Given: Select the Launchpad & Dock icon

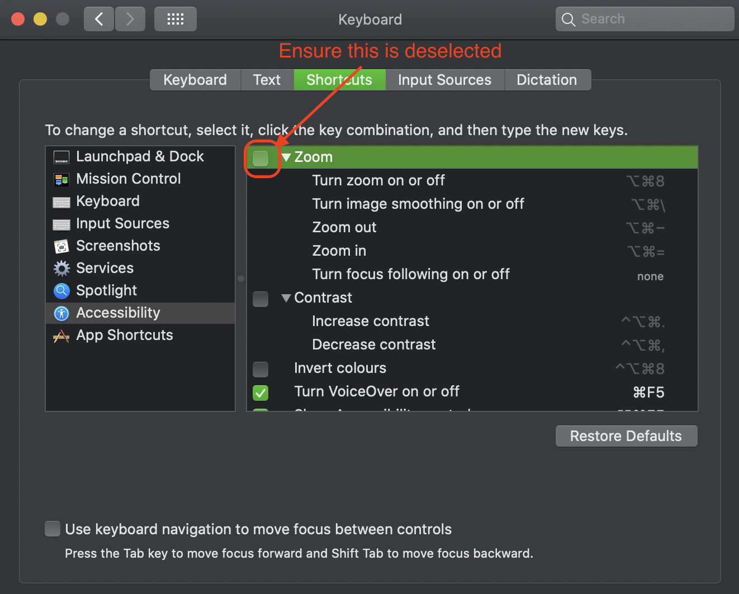Looking at the screenshot, I should pos(61,157).
